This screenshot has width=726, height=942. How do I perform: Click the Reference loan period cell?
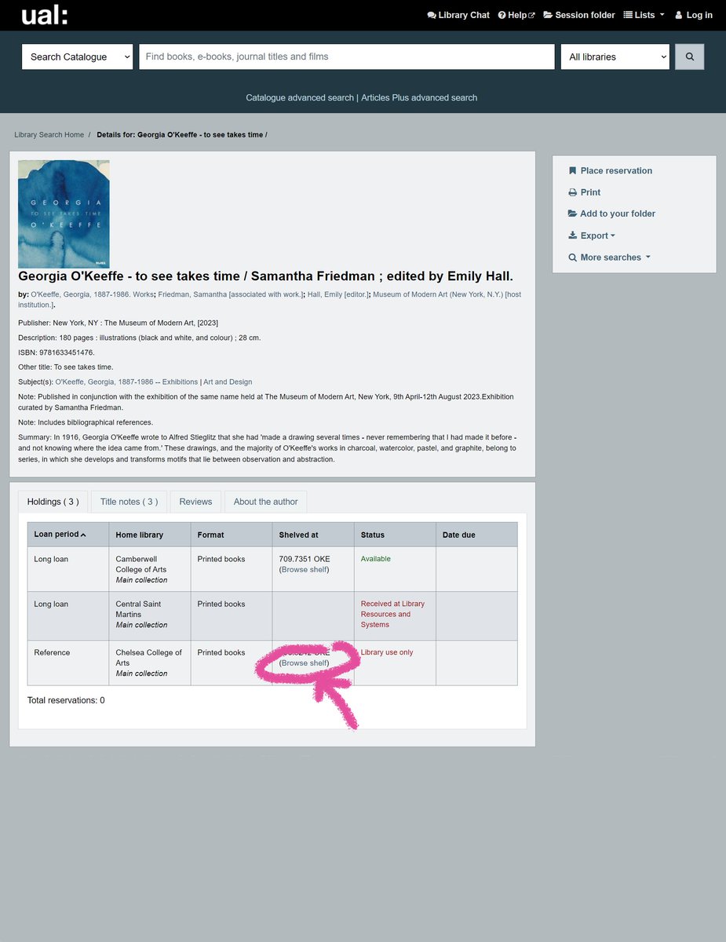[68, 663]
